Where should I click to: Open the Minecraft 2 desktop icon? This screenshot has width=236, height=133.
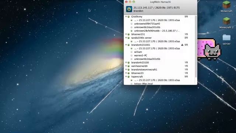(226, 23)
